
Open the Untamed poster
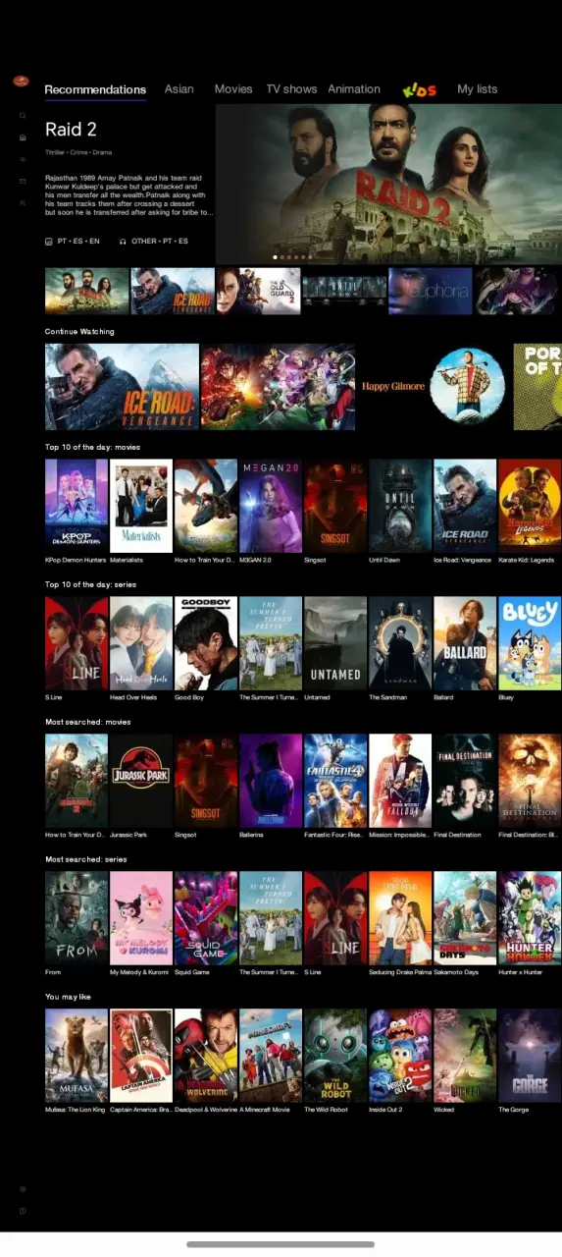[x=335, y=643]
